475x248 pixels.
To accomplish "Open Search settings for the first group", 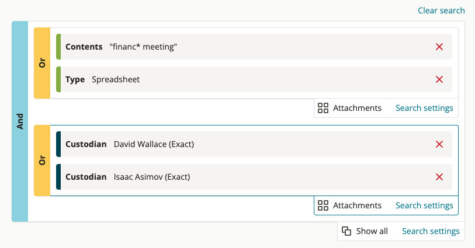I will (x=424, y=108).
